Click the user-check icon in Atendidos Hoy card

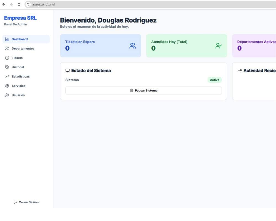coord(219,46)
